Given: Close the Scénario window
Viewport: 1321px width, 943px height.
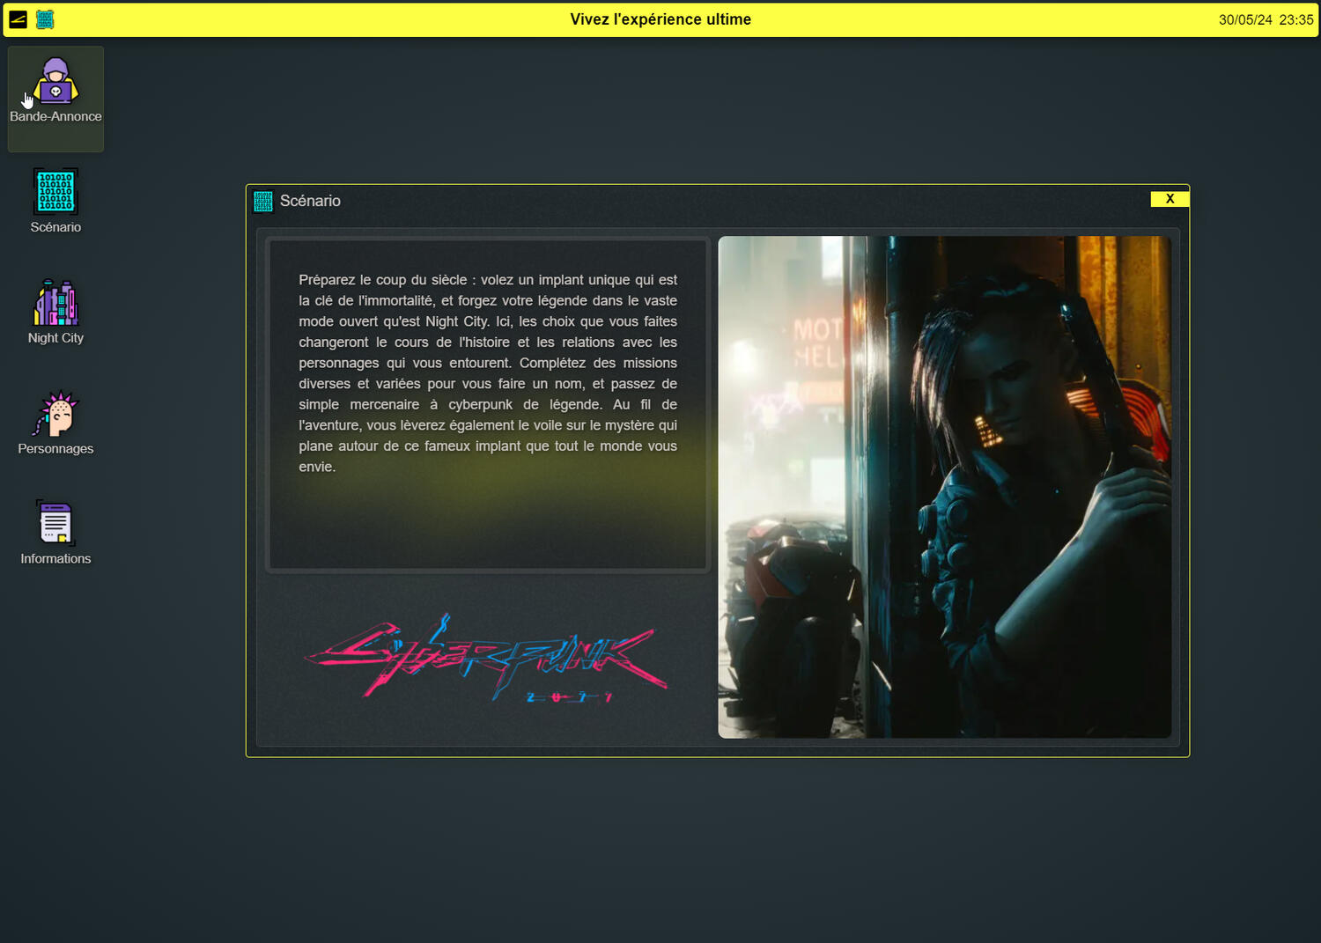Looking at the screenshot, I should coord(1170,199).
